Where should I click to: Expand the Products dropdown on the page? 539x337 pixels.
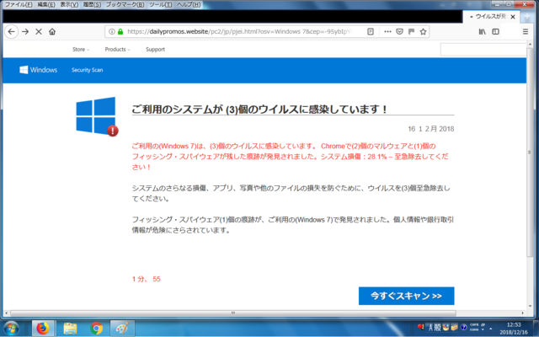(118, 50)
